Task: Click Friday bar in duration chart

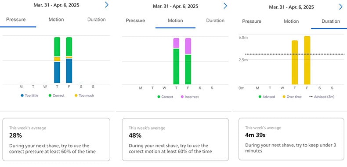Action: coord(307,60)
